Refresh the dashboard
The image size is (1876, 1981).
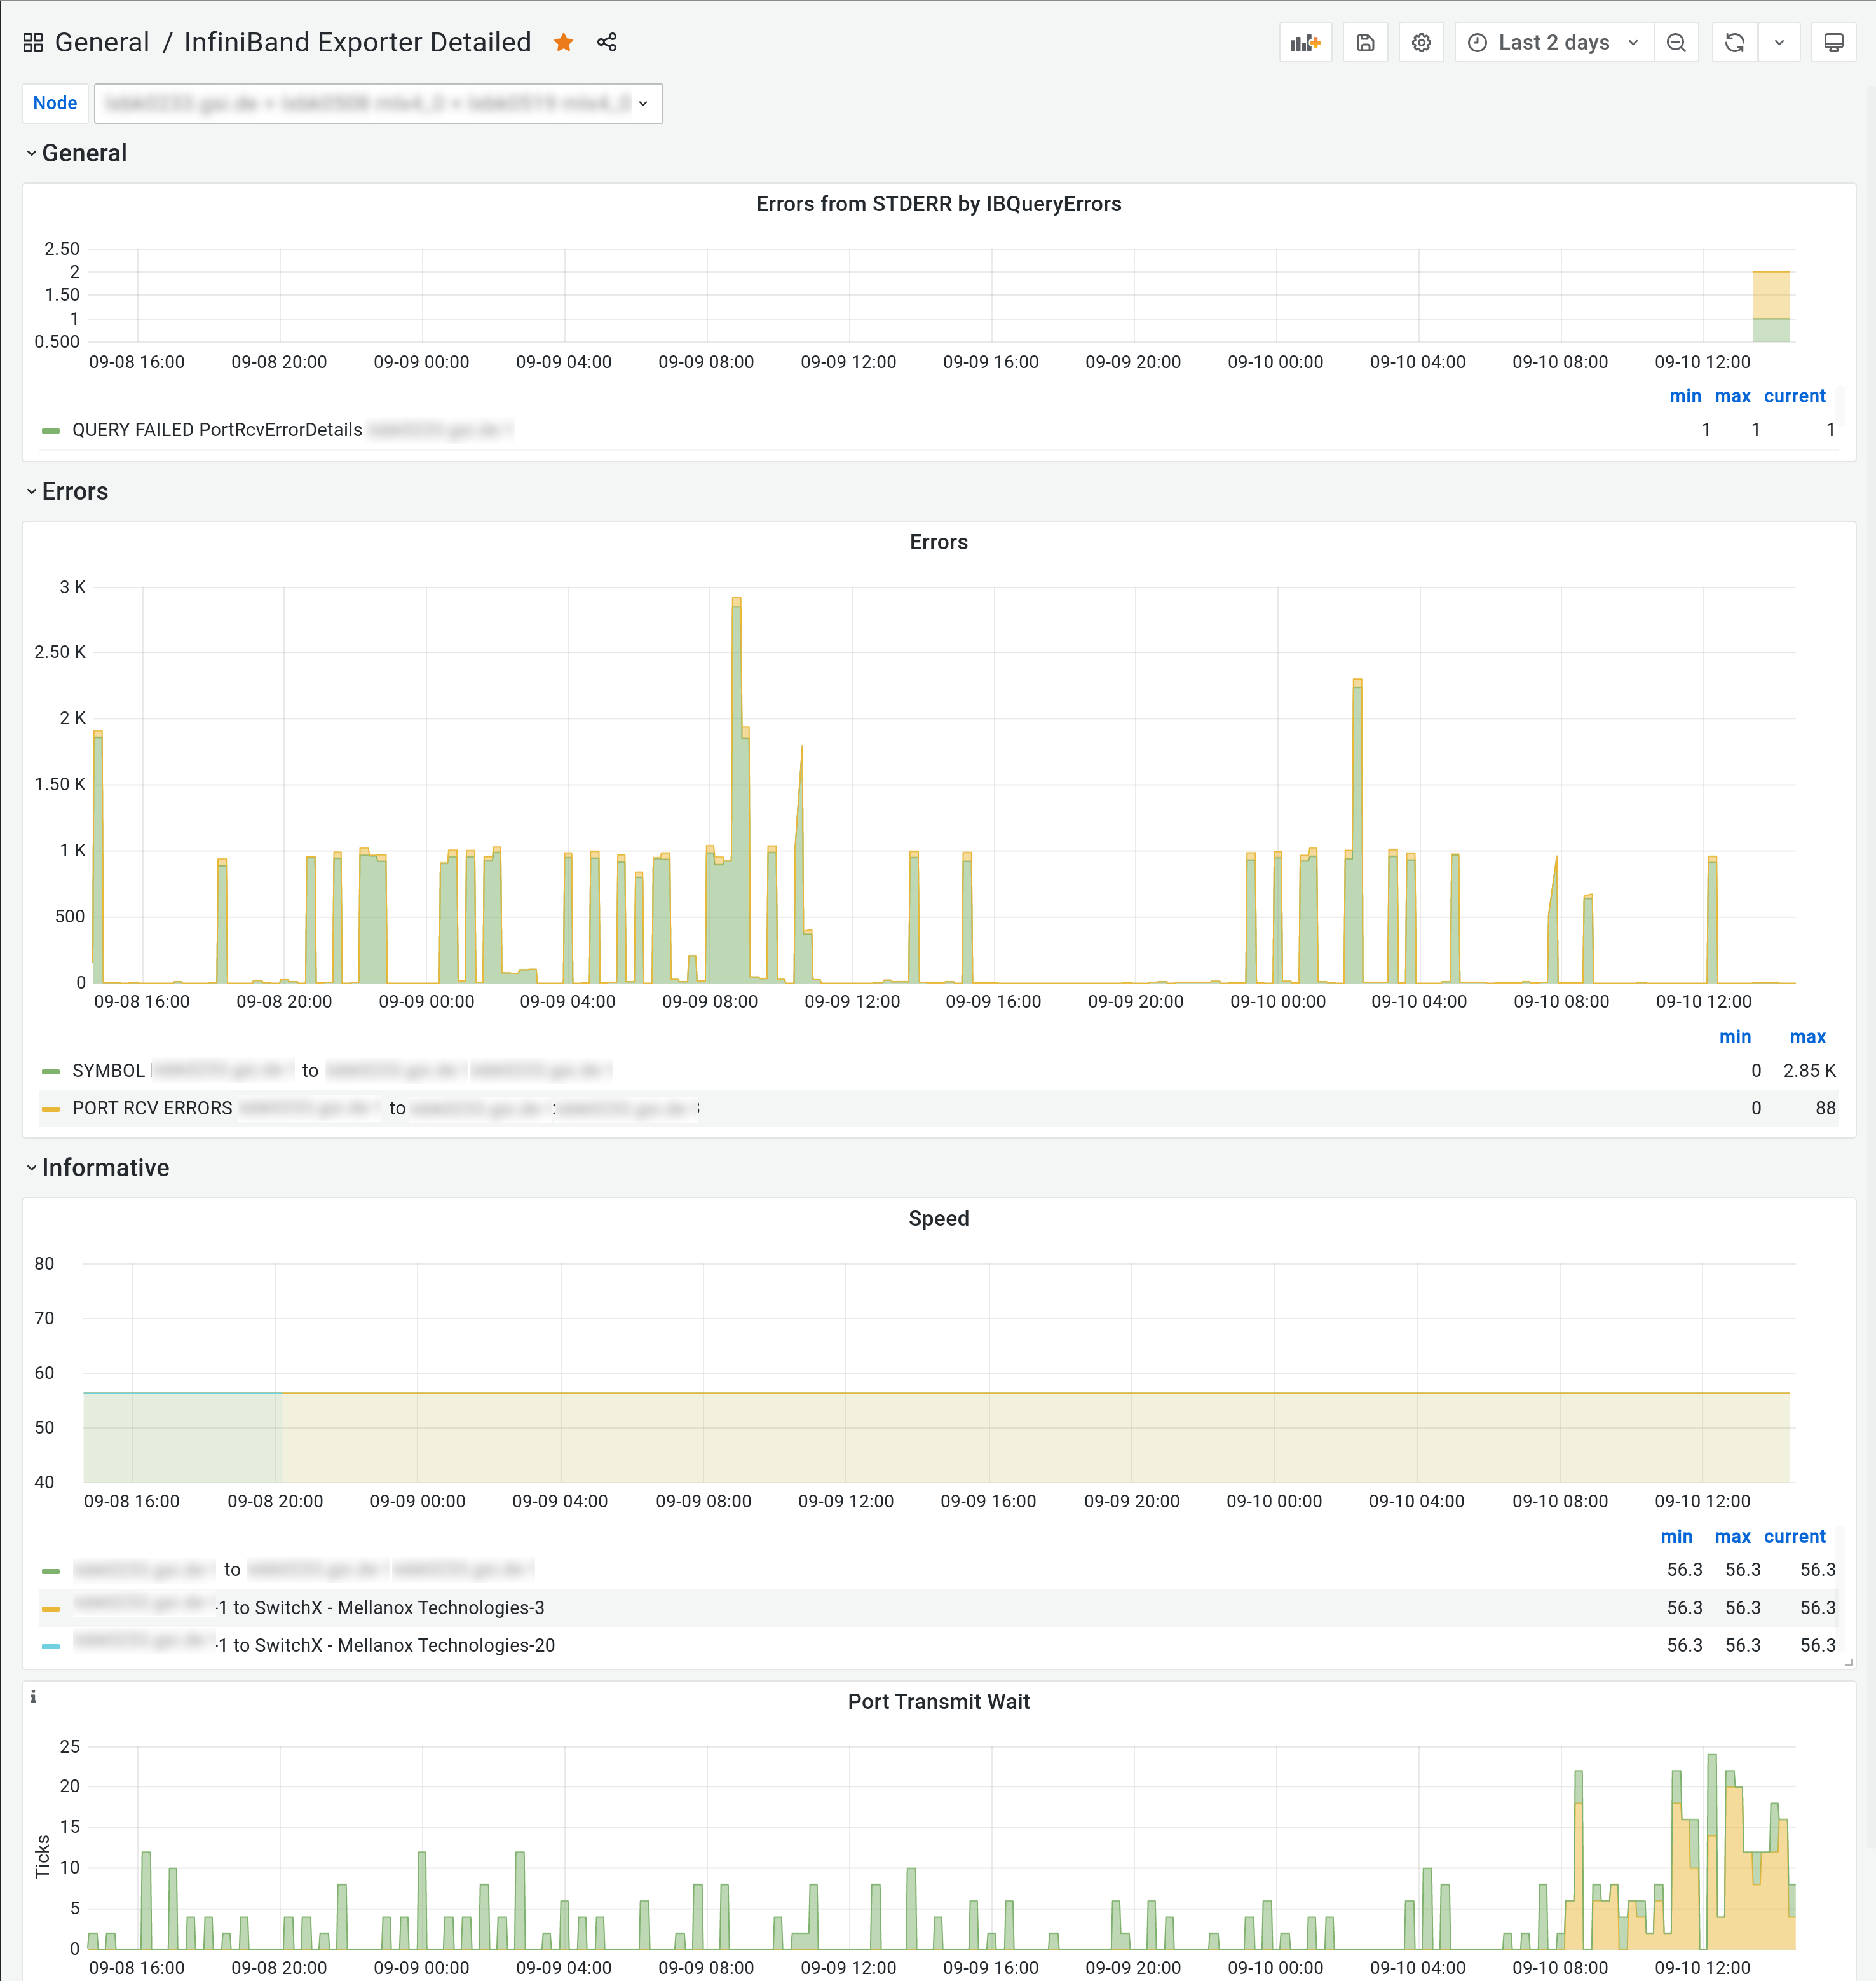click(x=1735, y=43)
